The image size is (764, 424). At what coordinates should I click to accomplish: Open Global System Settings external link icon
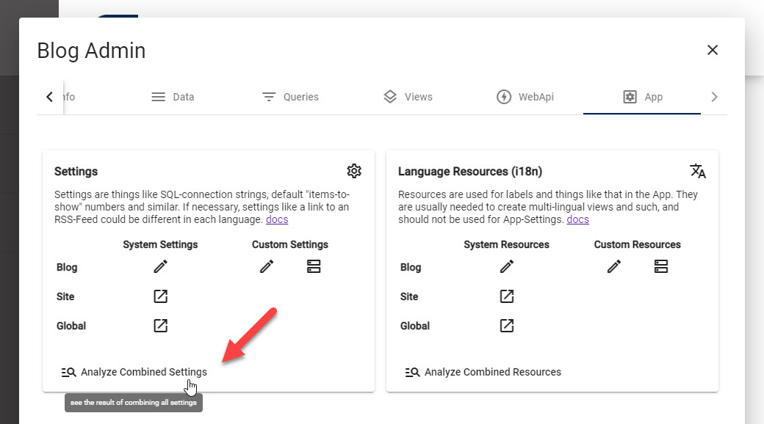click(x=160, y=326)
